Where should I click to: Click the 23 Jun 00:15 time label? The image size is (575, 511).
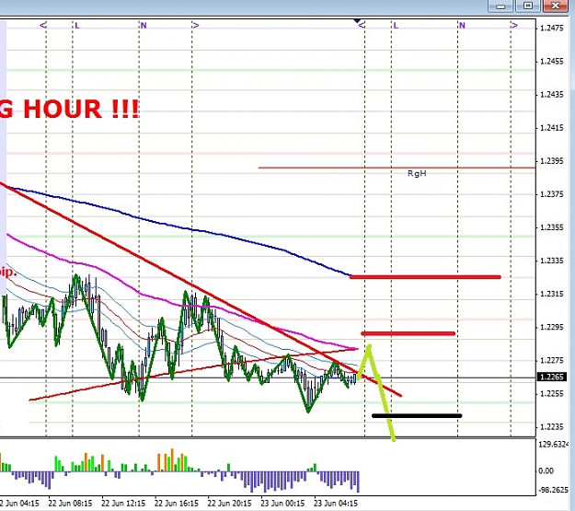tap(282, 503)
